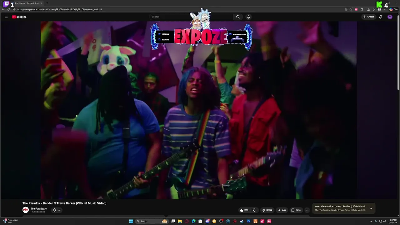Viewport: 400px width, 225px height.
Task: Open Microsoft Store from the taskbar
Action: (x=200, y=221)
